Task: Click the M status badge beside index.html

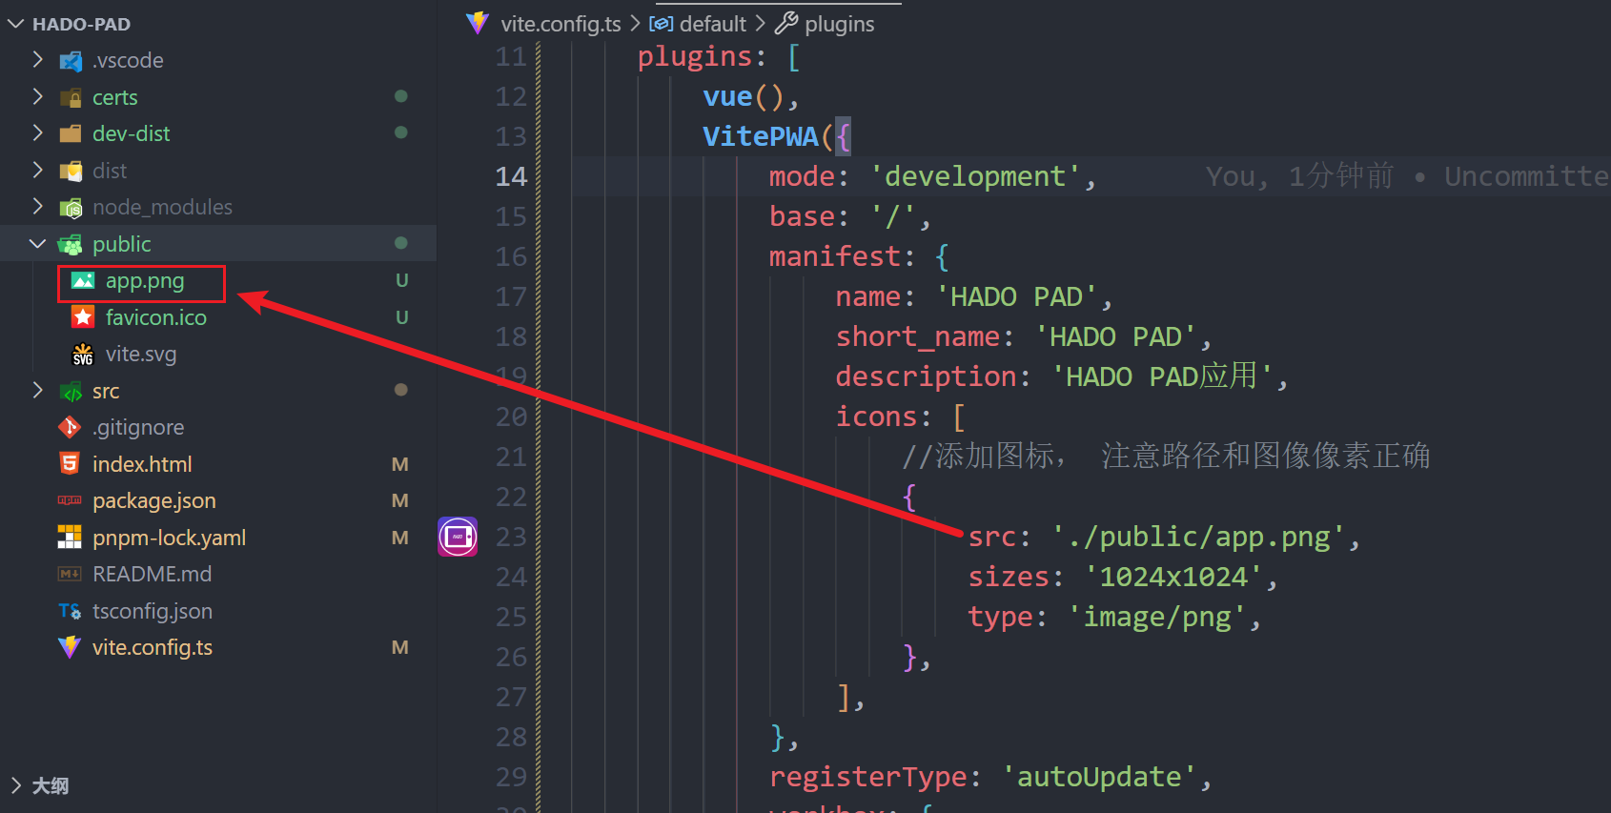Action: 400,464
